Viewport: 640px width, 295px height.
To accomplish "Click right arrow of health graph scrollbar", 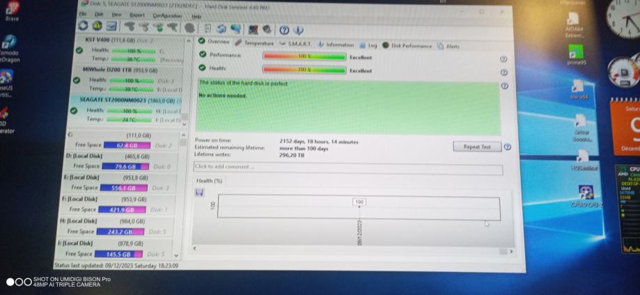I will click(x=510, y=251).
